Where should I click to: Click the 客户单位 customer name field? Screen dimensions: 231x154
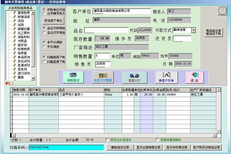click(x=122, y=11)
